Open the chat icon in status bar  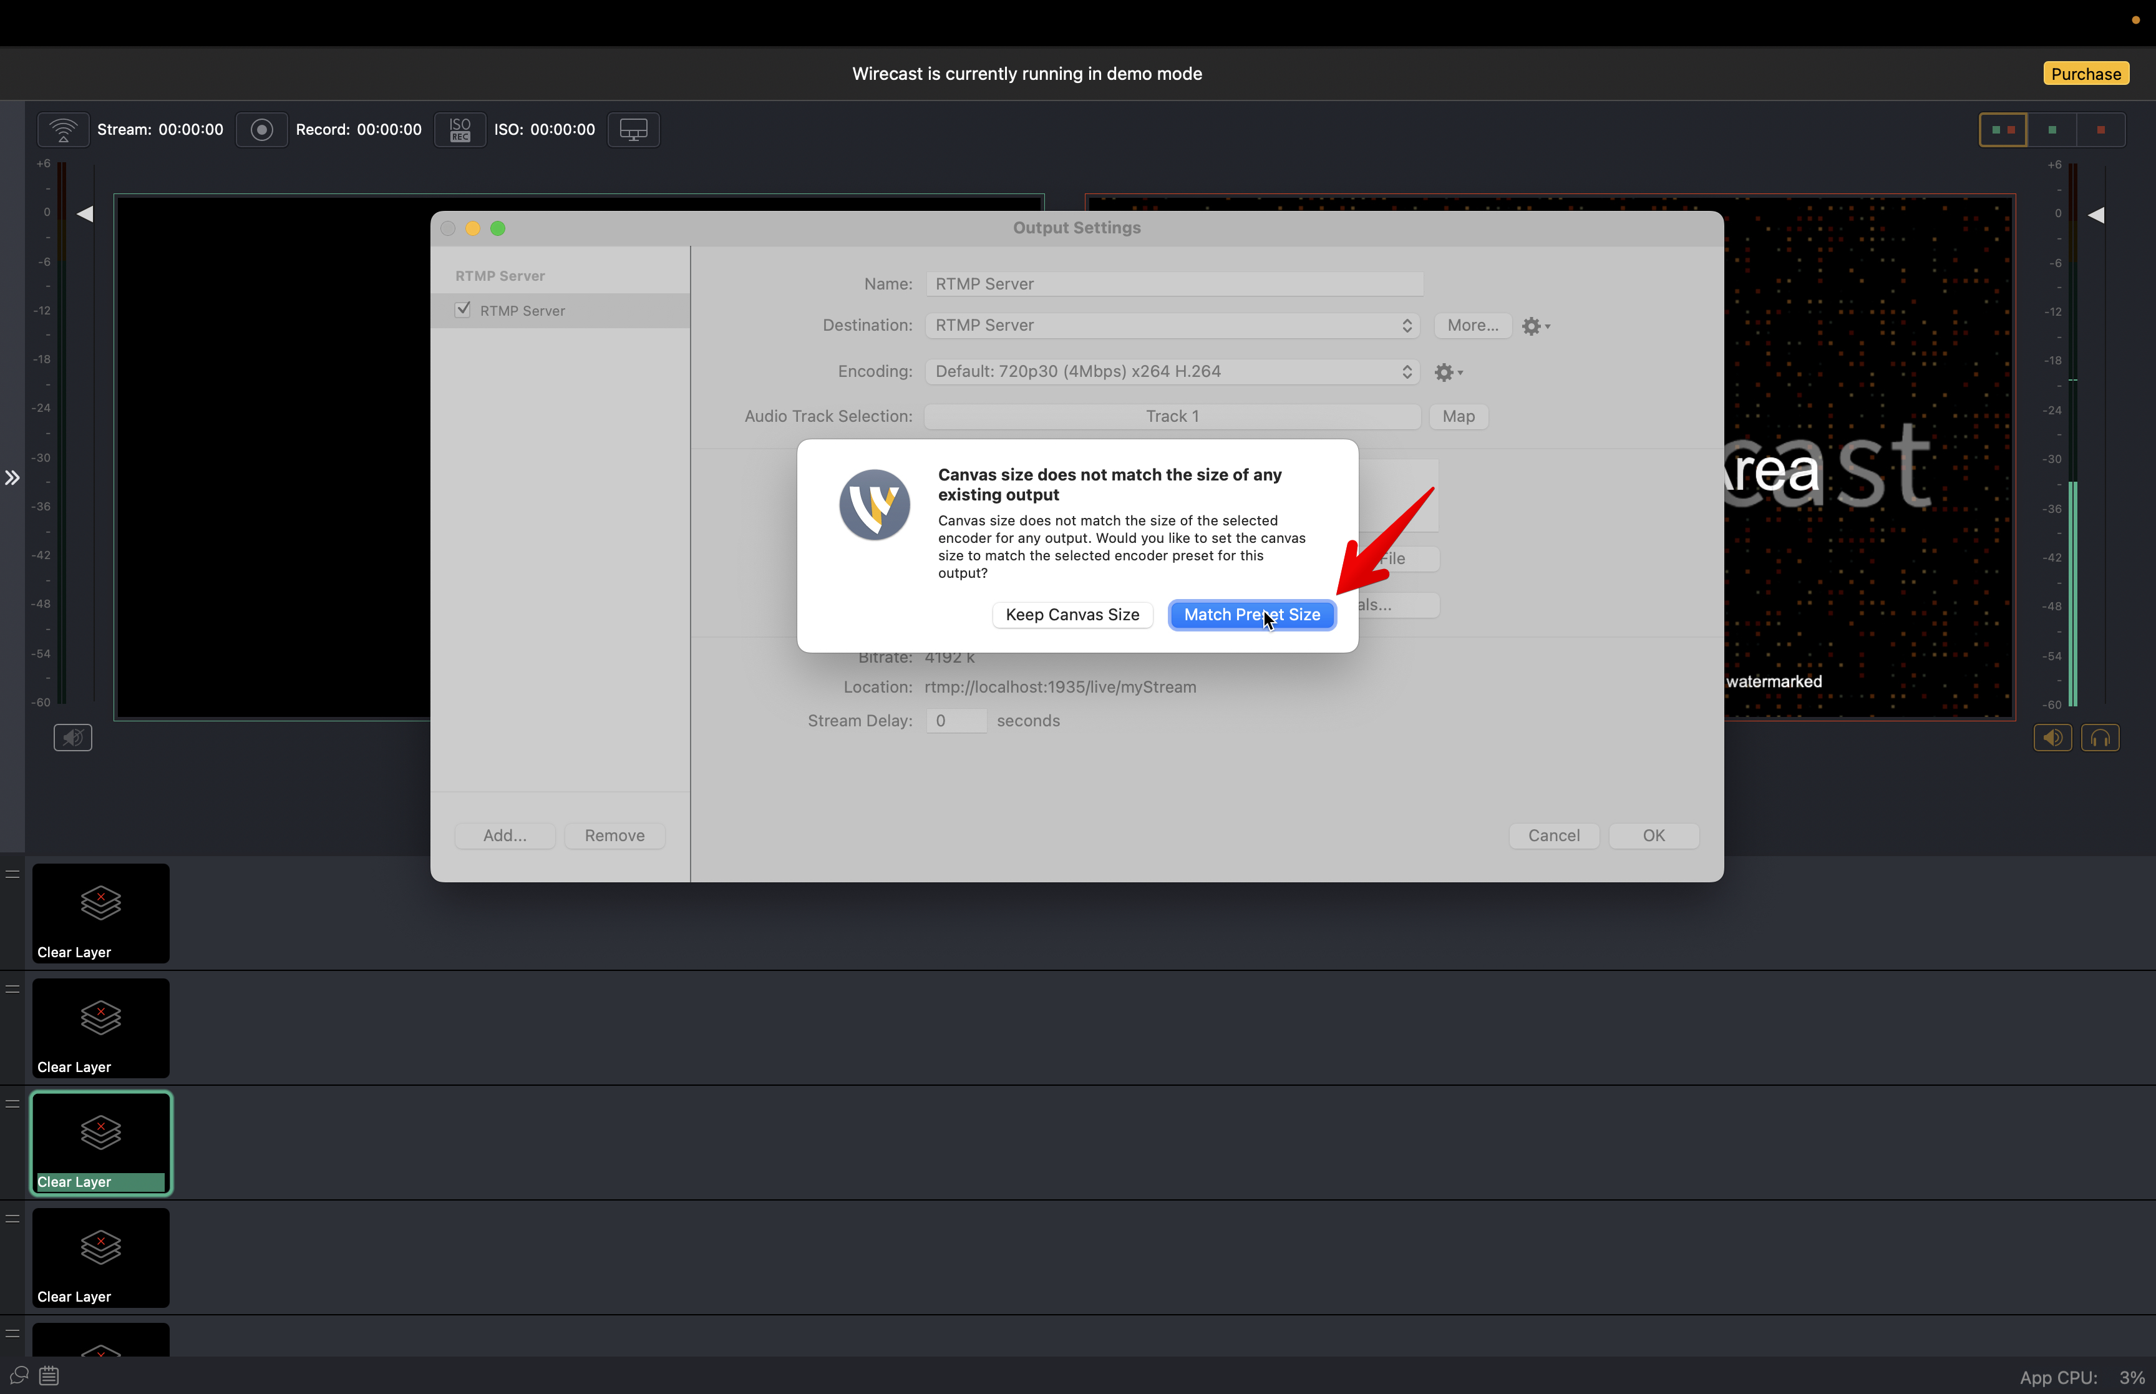[x=19, y=1375]
